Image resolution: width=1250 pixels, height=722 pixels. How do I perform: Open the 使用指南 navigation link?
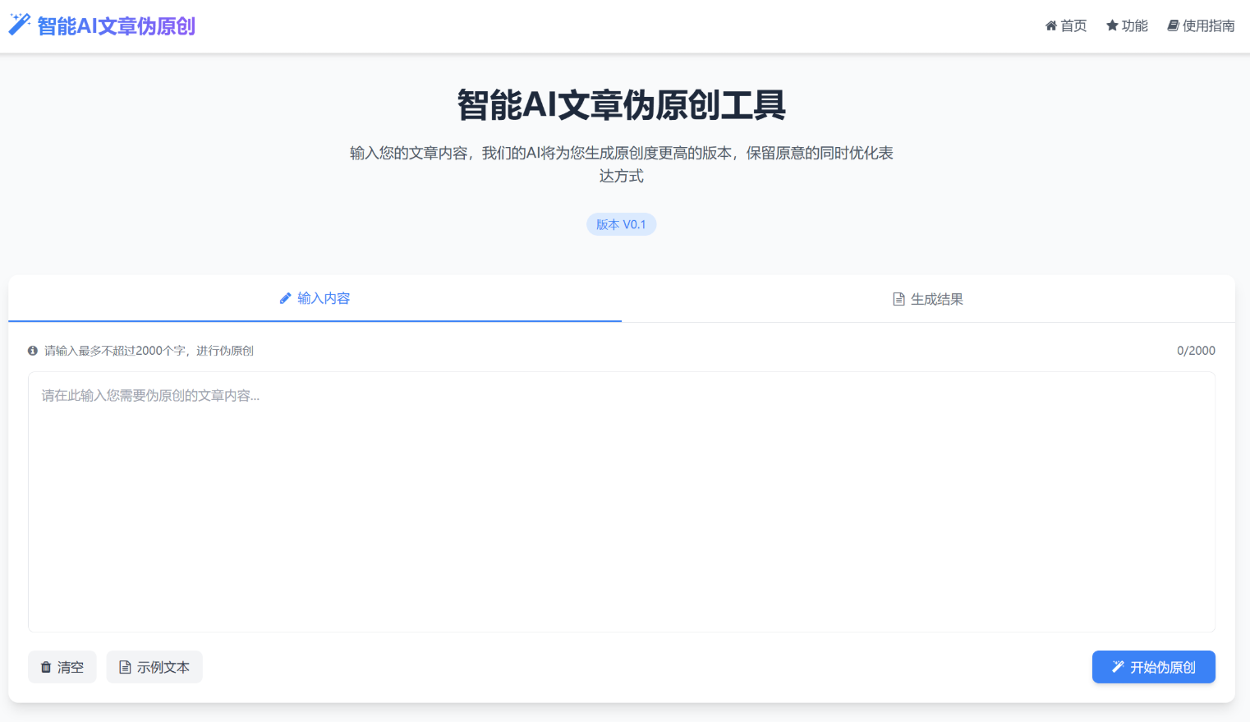1201,25
